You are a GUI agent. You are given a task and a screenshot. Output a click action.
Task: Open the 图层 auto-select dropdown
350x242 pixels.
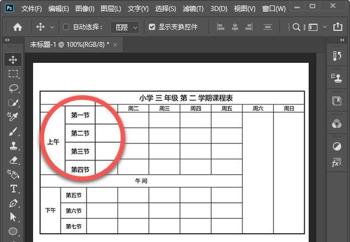(125, 27)
